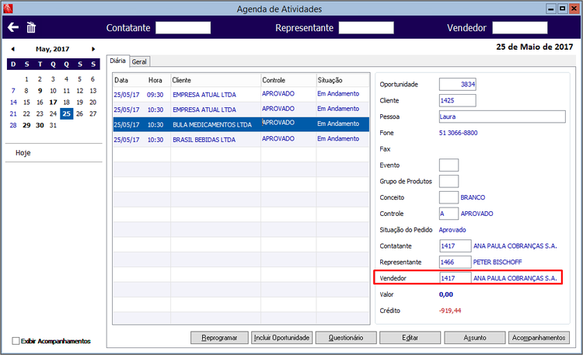Focus the Representante filter field in header
583x355 pixels.
click(x=366, y=28)
